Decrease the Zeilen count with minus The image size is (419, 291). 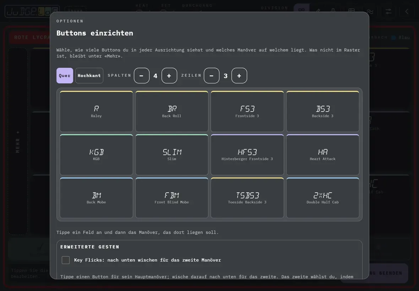pos(212,76)
